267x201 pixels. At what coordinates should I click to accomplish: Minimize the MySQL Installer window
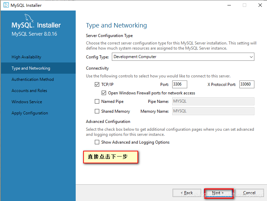229,5
